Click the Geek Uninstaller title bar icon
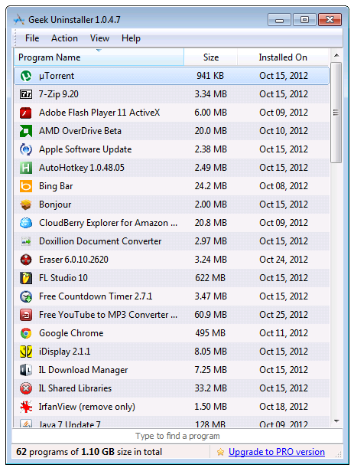 [x=19, y=20]
